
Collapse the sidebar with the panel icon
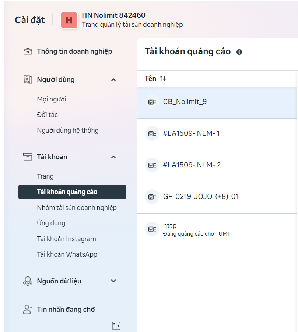(116, 326)
